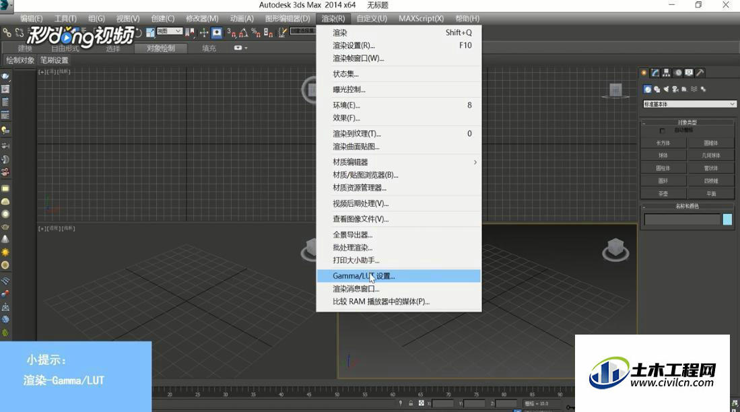Select the Shapes category icon

point(657,89)
